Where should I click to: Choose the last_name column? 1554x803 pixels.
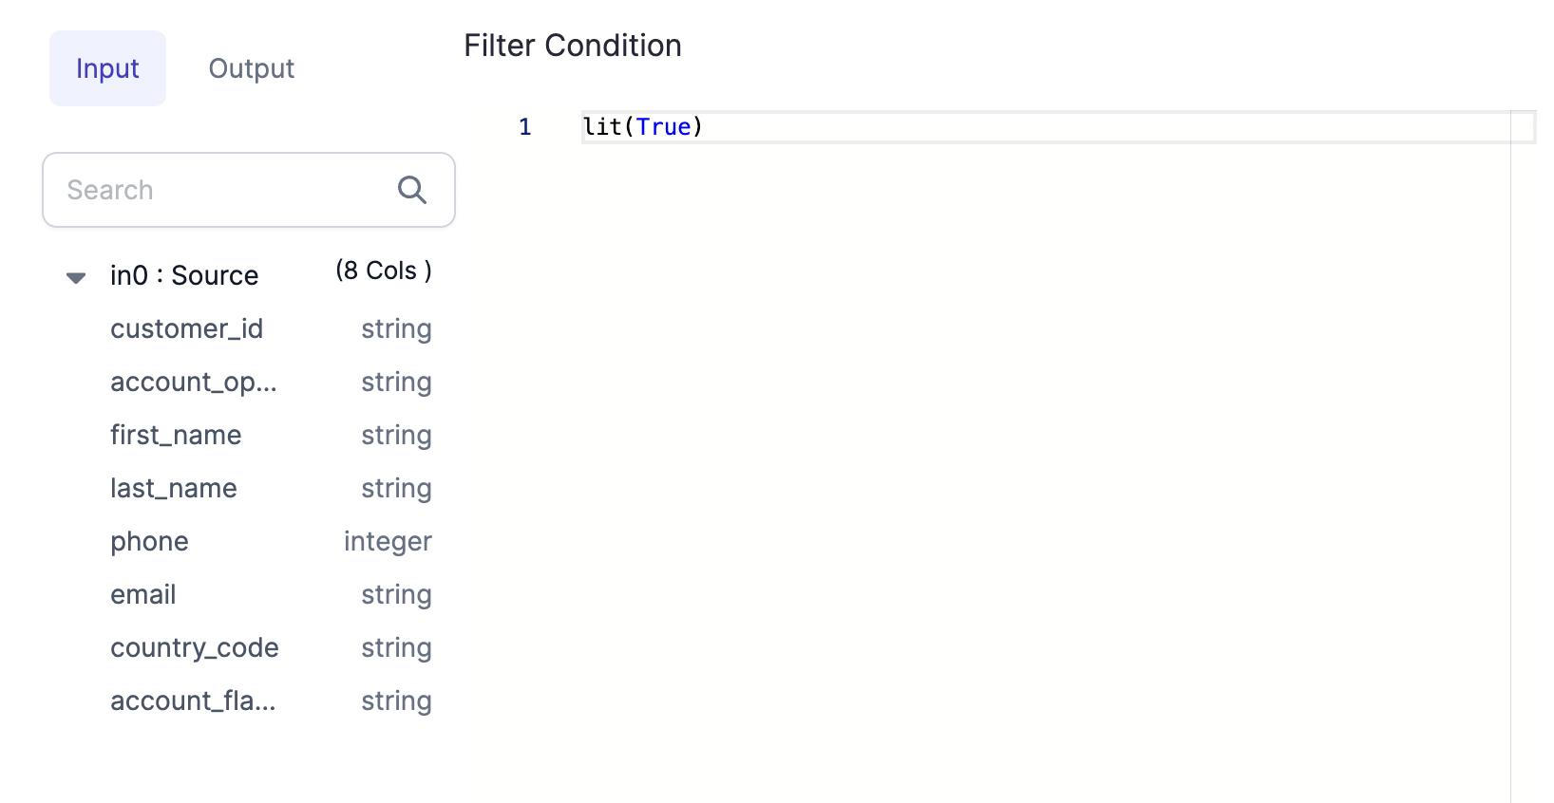click(x=174, y=488)
